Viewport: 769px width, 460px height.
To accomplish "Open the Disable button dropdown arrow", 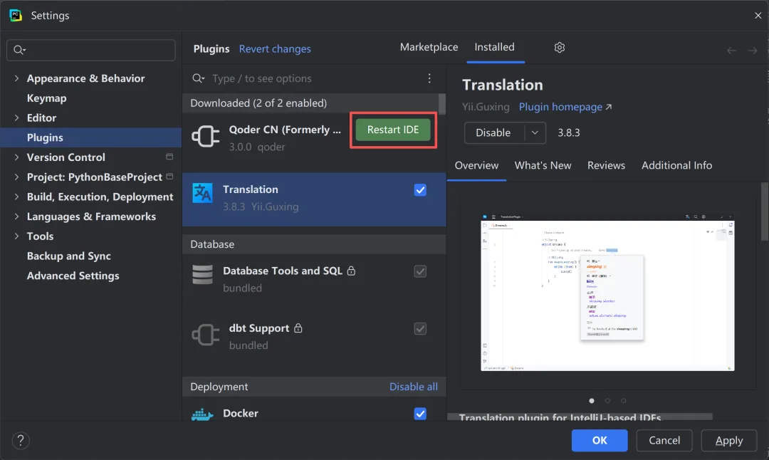I will (535, 133).
